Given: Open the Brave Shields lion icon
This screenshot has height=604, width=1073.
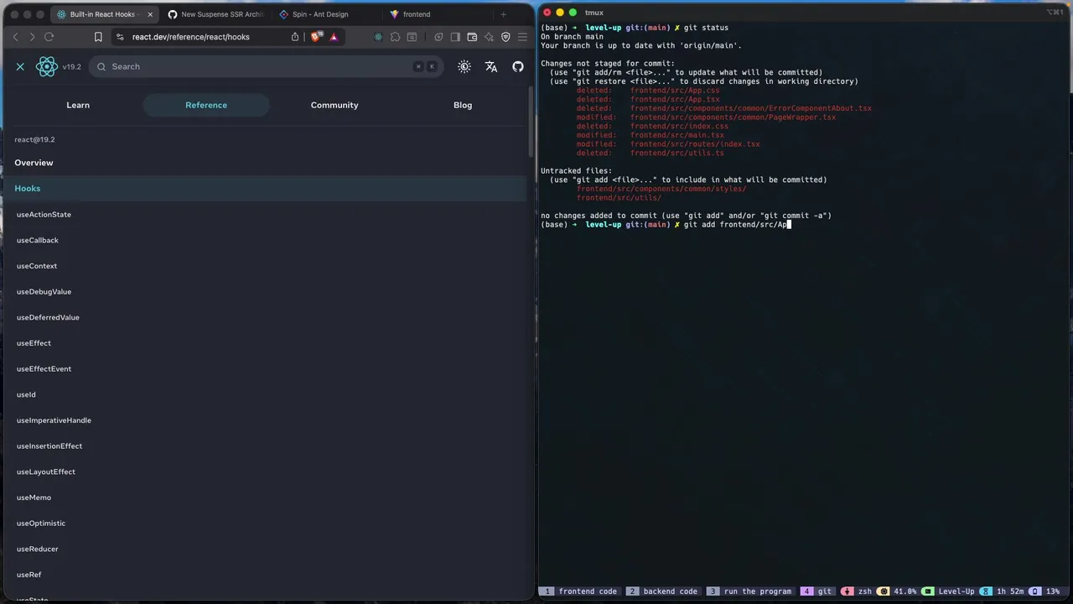Looking at the screenshot, I should pos(316,37).
